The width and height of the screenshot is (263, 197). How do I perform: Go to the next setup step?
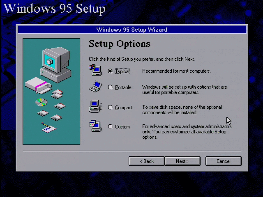point(182,161)
